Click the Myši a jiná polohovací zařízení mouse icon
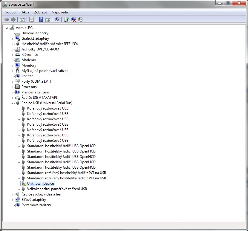 pyautogui.click(x=18, y=71)
